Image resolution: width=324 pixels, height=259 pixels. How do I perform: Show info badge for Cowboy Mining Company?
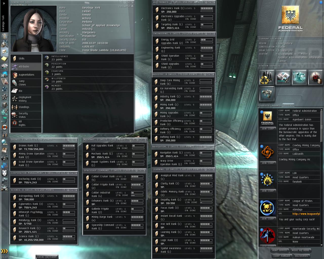(x=261, y=146)
